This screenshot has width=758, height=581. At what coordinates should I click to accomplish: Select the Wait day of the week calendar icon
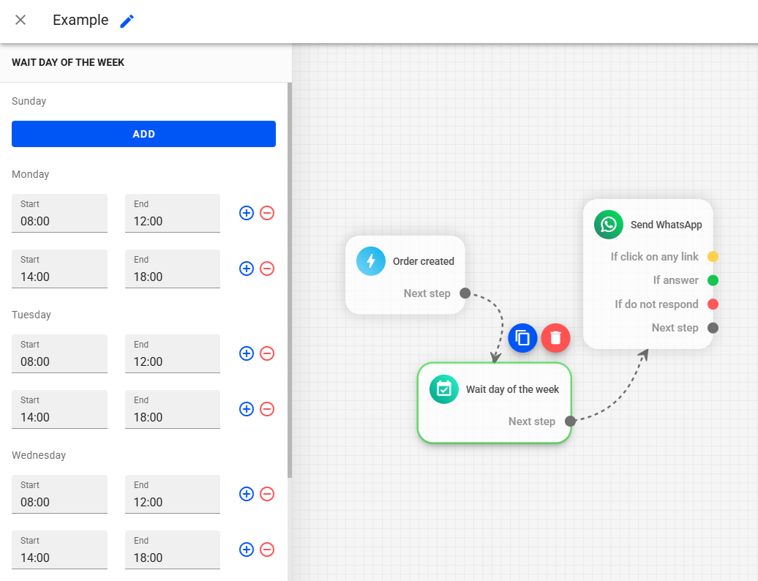click(444, 389)
